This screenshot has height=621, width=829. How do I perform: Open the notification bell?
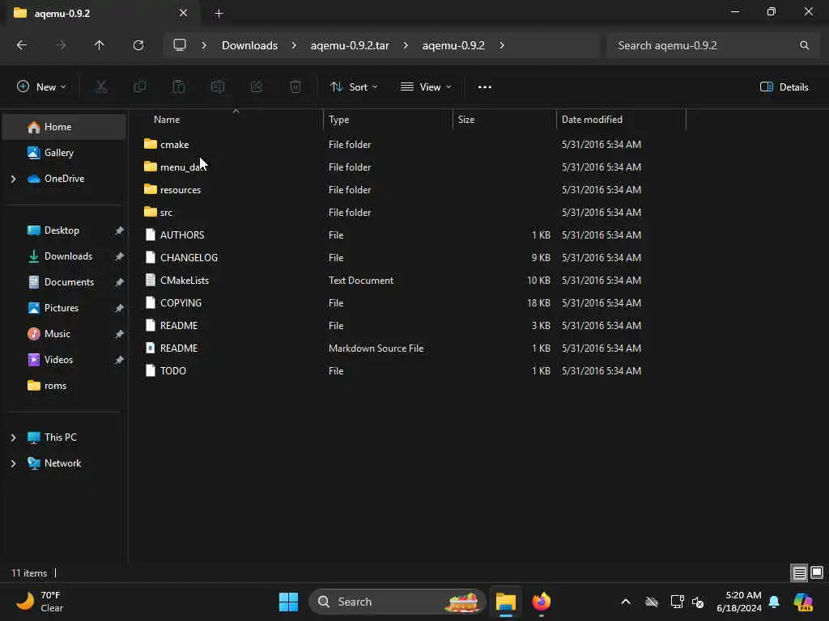[774, 602]
